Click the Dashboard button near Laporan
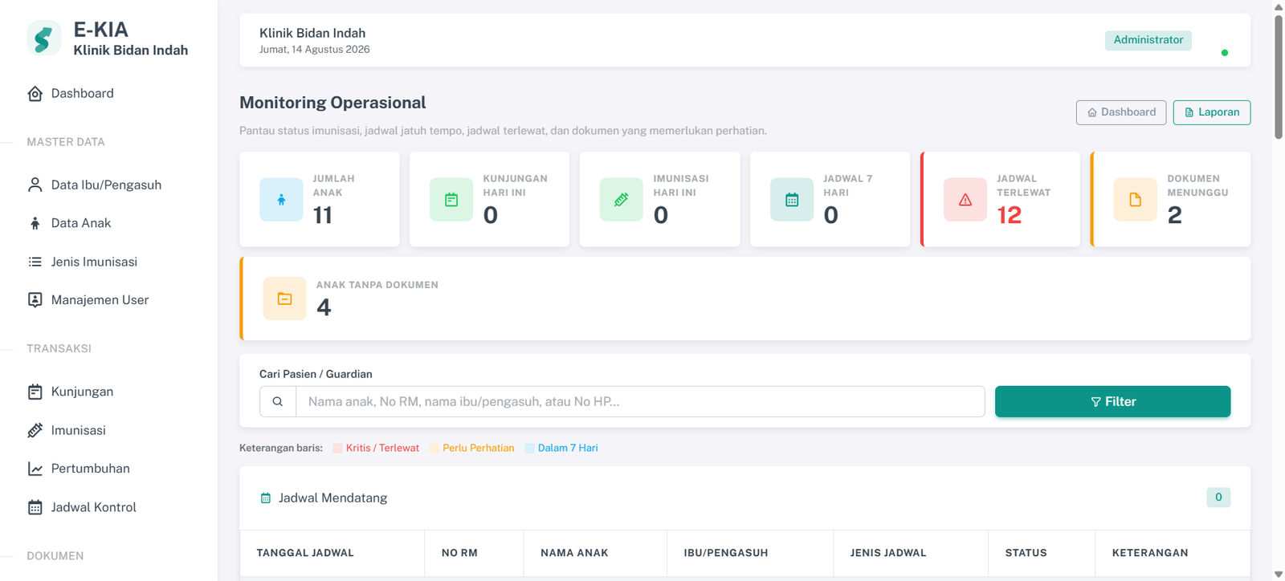The height and width of the screenshot is (581, 1285). (1121, 112)
